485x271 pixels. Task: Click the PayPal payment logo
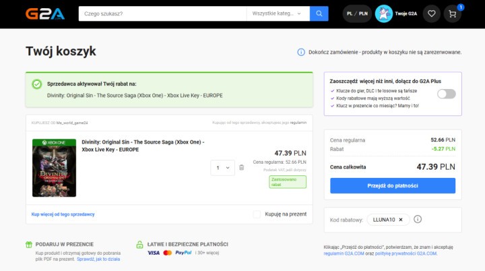[183, 253]
